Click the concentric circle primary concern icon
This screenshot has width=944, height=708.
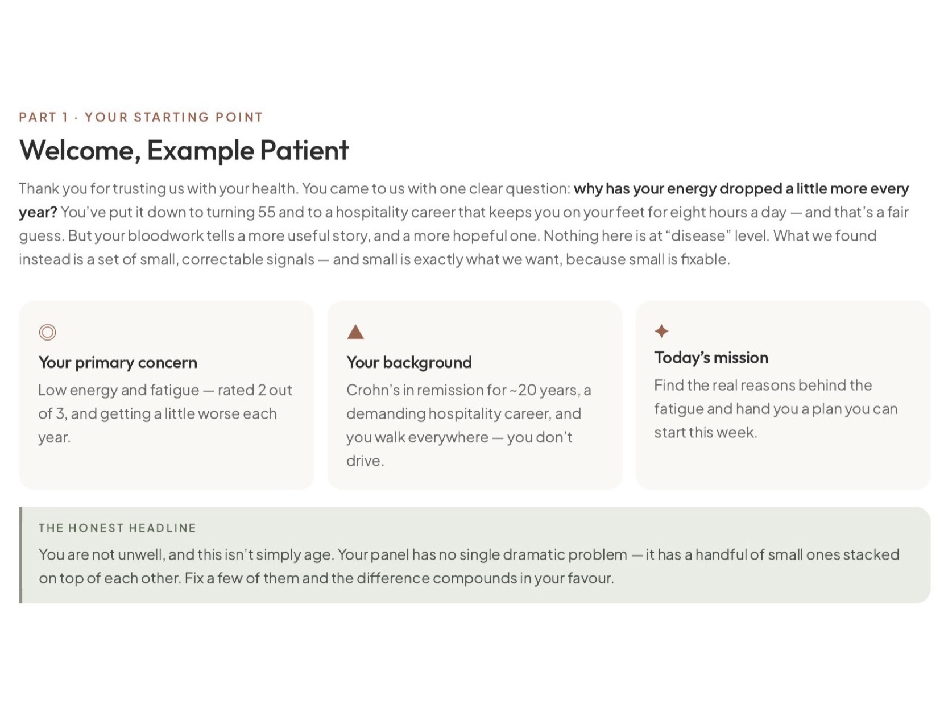[47, 332]
